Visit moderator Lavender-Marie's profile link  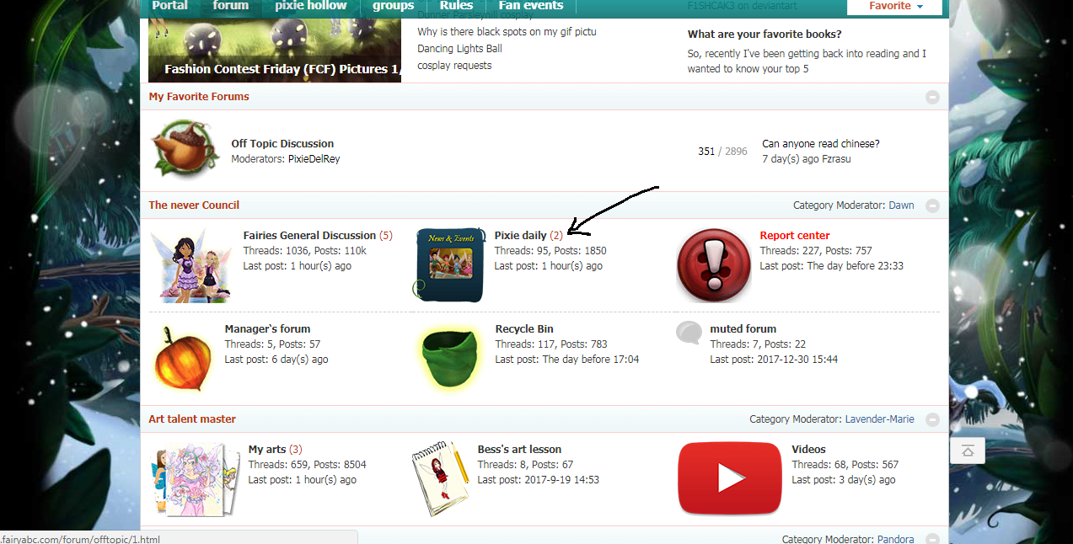coord(879,419)
